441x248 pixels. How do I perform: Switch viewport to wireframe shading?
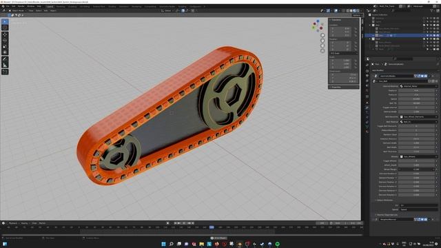(347, 11)
